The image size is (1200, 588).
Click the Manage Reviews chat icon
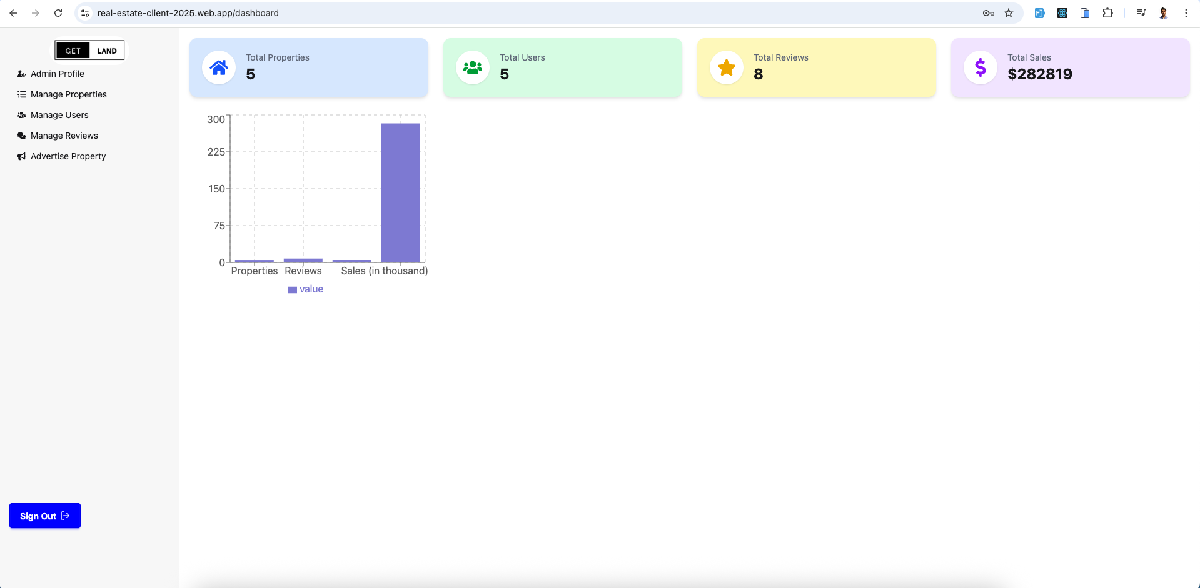(x=21, y=136)
